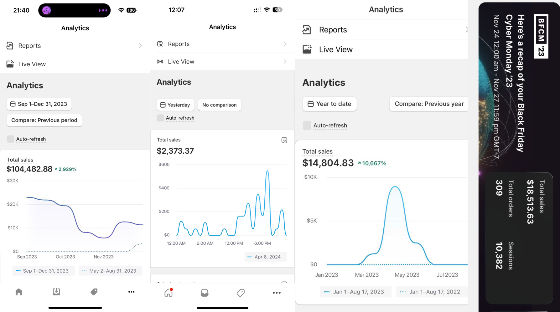Tap Products tag icon in the 21:40 screen
Image resolution: width=560 pixels, height=312 pixels.
[x=94, y=292]
